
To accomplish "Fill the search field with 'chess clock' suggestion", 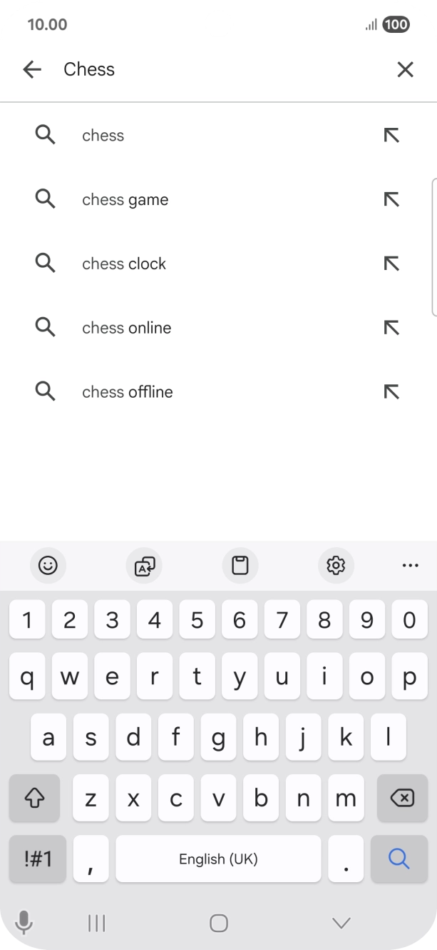I will click(391, 263).
